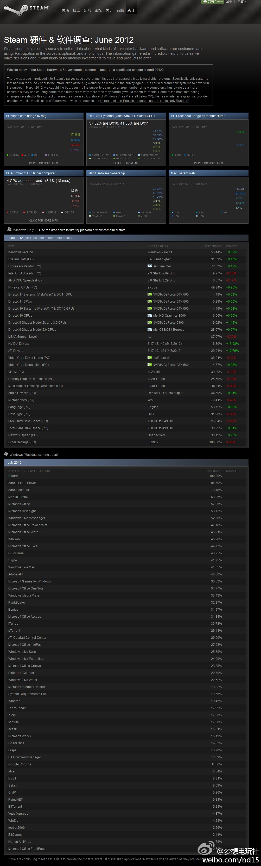This screenshot has height=866, width=261.
Task: Open 'increase of non-English language usage' link
Action: [144, 101]
